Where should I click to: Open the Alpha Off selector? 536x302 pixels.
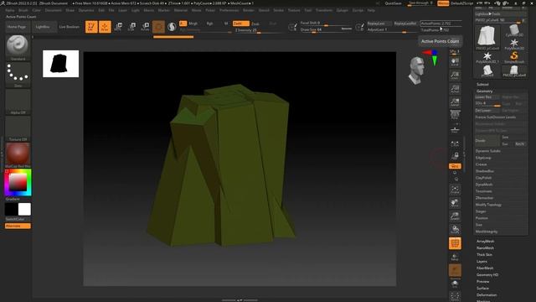pos(18,102)
